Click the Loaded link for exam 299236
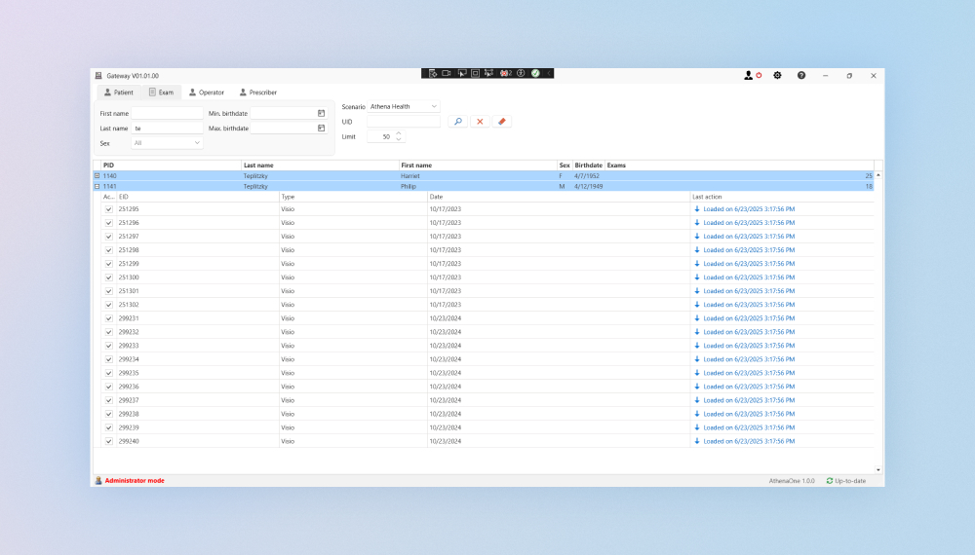The width and height of the screenshot is (975, 555). coord(749,387)
